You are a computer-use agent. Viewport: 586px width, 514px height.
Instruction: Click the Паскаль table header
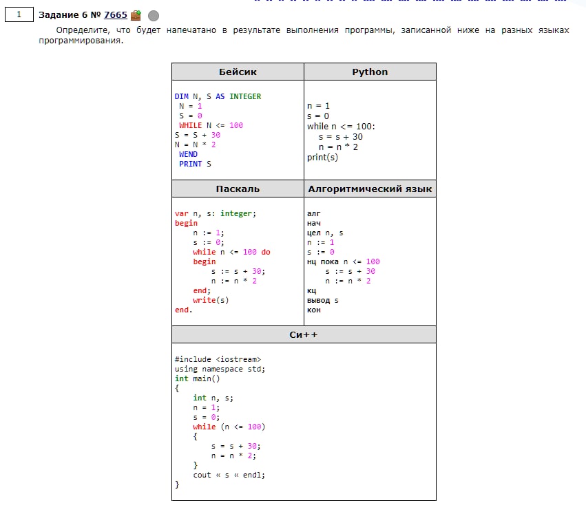[238, 189]
